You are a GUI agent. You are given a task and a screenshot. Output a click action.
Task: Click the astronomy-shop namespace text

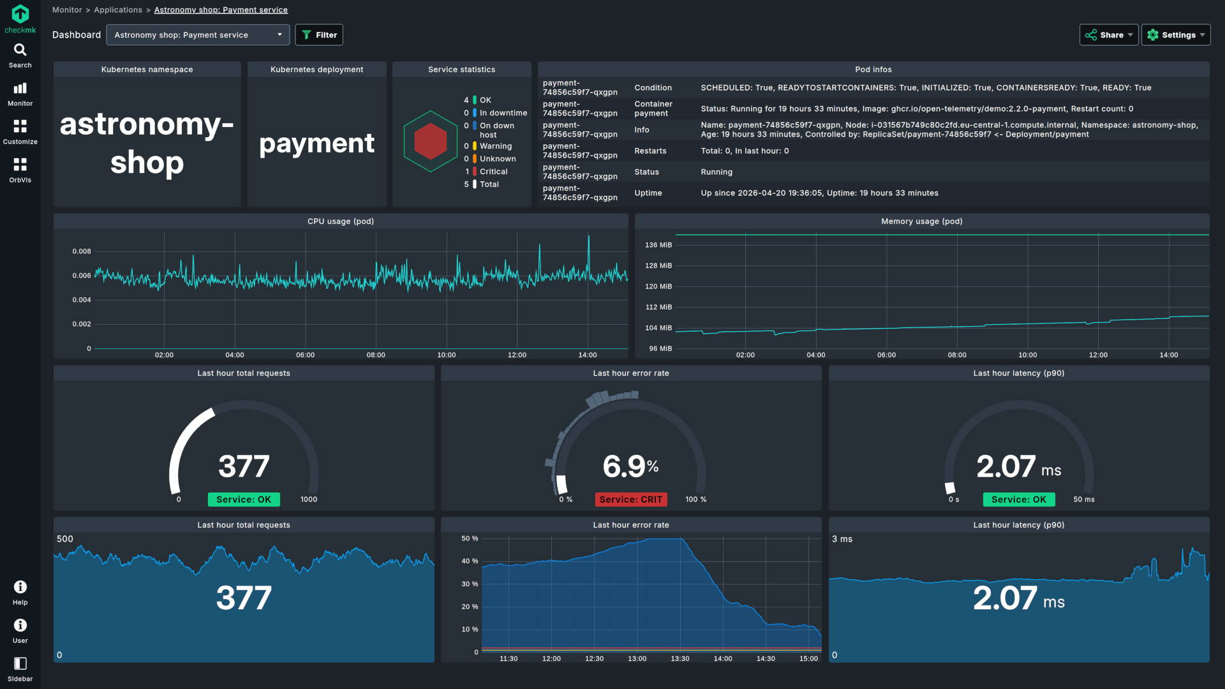pyautogui.click(x=147, y=143)
